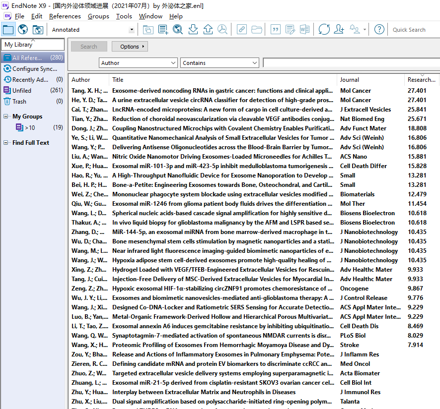Click the Activity Feed bell icon

tap(355, 29)
